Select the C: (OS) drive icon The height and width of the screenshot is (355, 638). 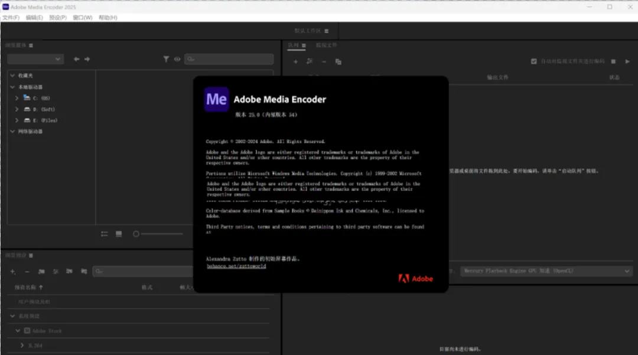27,97
